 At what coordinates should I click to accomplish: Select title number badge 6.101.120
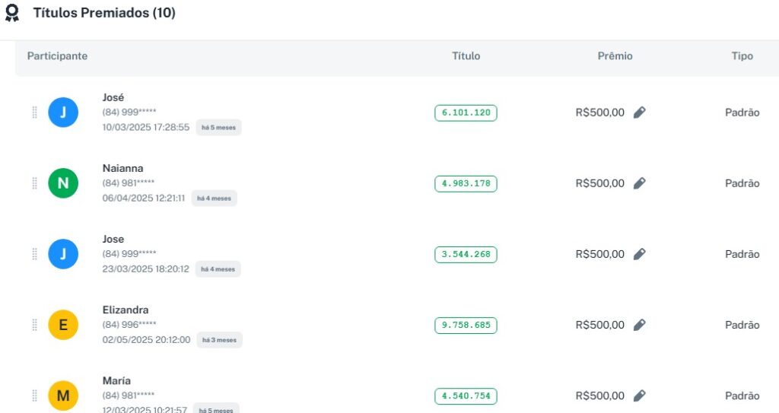tap(466, 113)
